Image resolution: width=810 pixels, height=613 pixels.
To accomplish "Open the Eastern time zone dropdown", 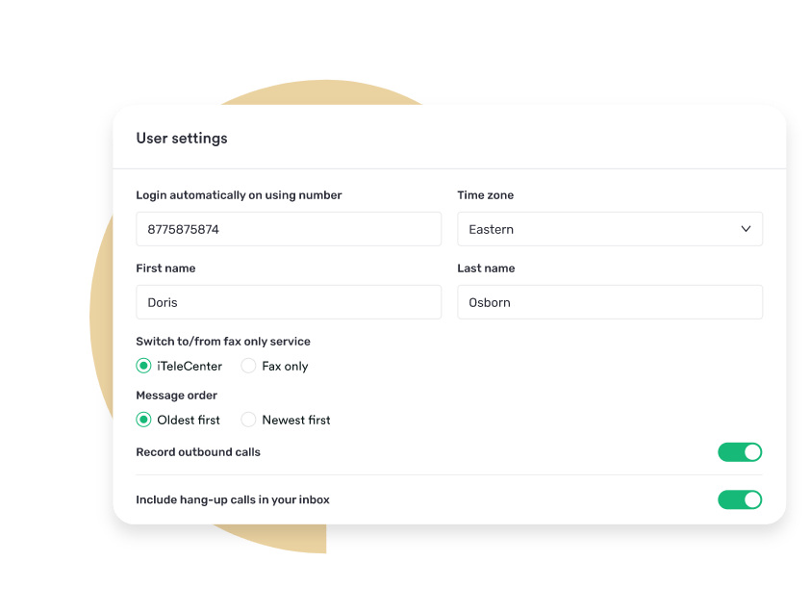I will (610, 229).
